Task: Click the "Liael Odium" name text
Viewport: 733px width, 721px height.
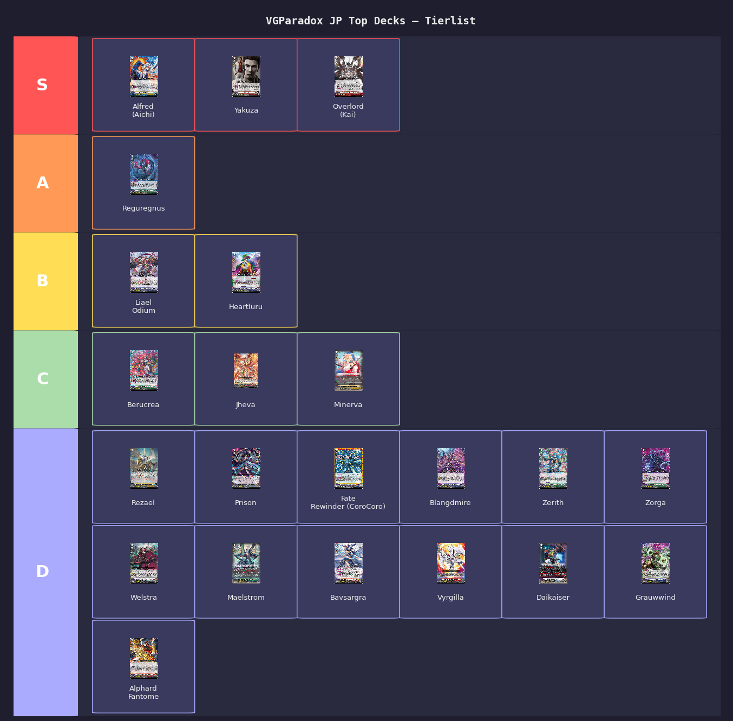Action: pos(143,306)
